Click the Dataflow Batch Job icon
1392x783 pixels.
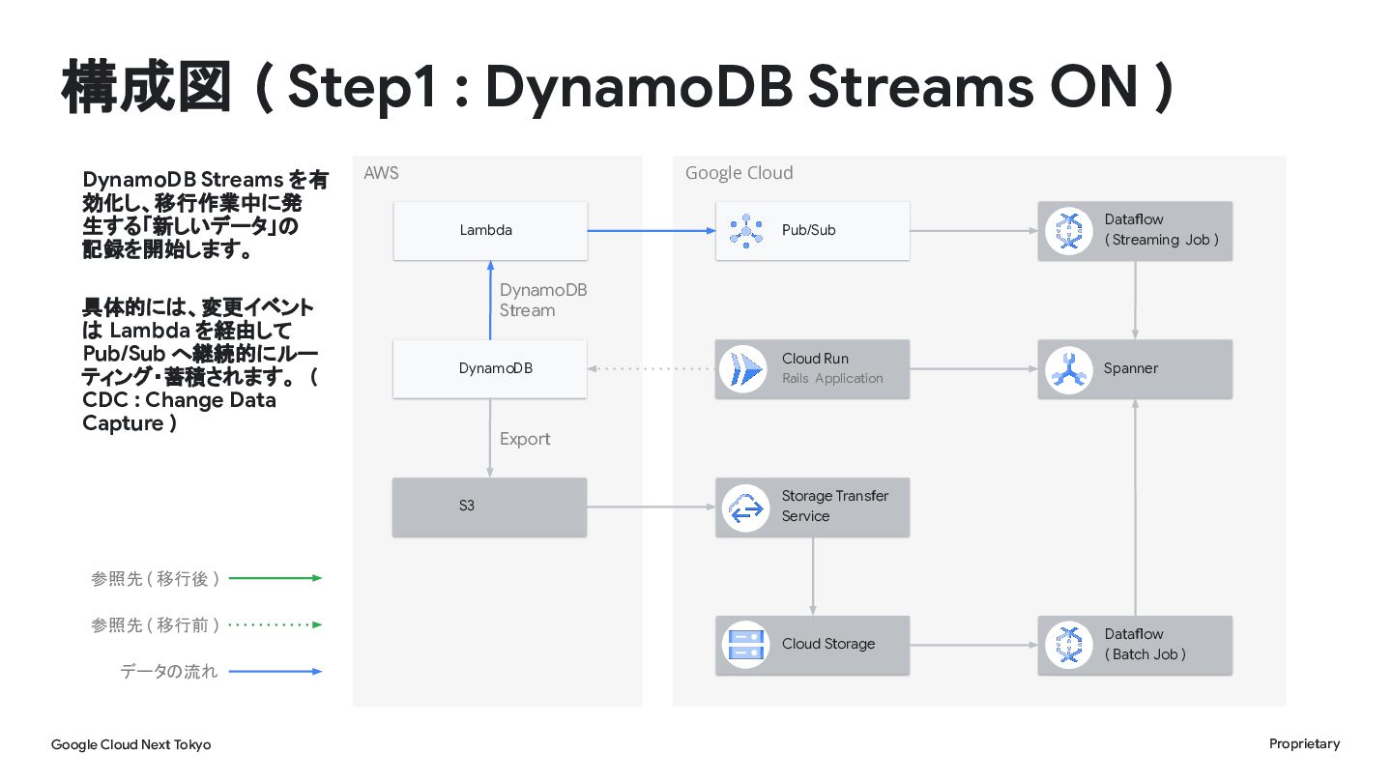click(x=1068, y=645)
